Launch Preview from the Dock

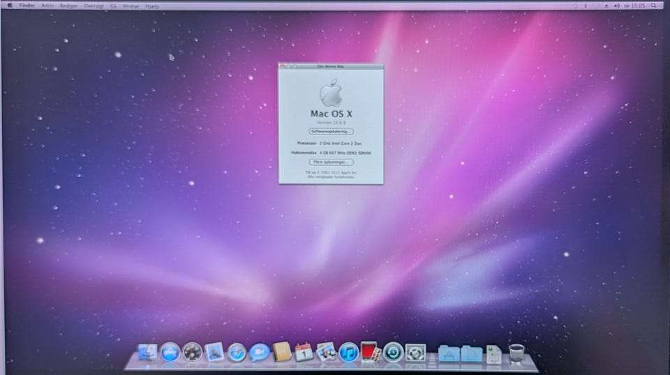pyautogui.click(x=326, y=353)
